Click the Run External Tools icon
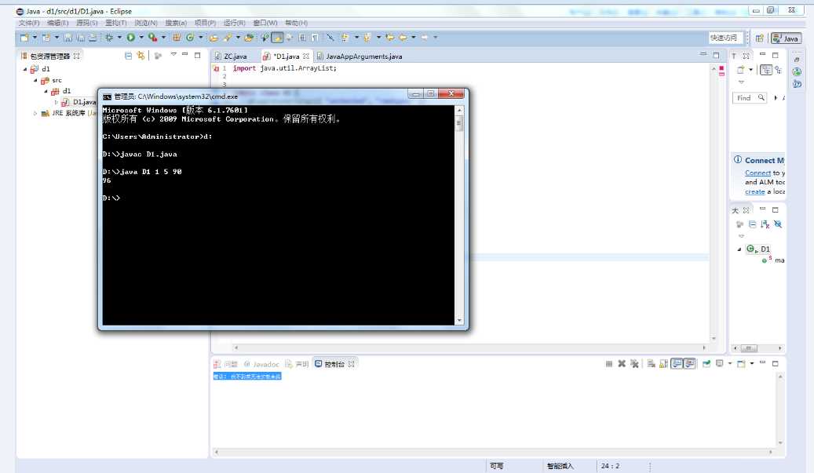Viewport: 814px width, 473px height. (152, 38)
